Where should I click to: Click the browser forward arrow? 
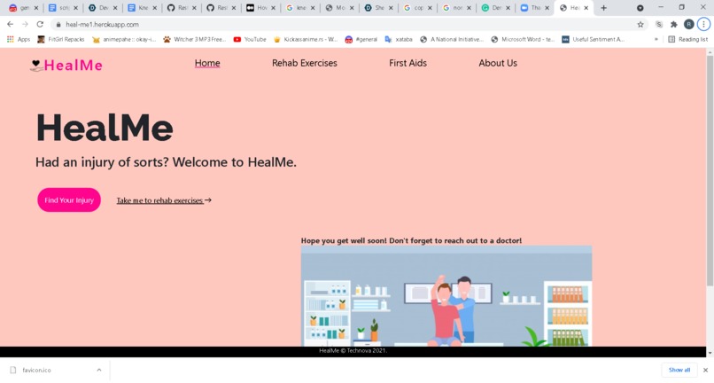click(25, 24)
